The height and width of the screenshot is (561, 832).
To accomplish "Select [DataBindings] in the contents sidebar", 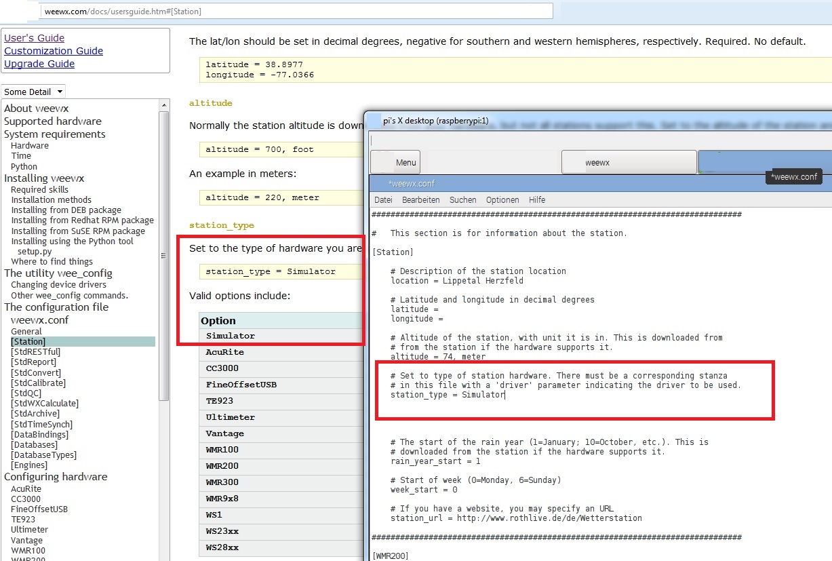I will (x=39, y=434).
